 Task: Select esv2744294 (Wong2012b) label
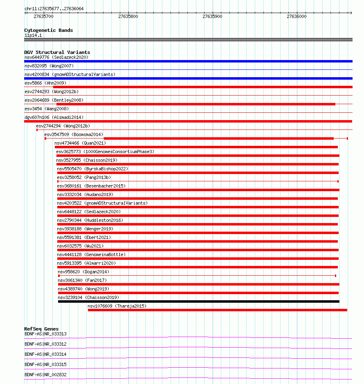[63, 126]
